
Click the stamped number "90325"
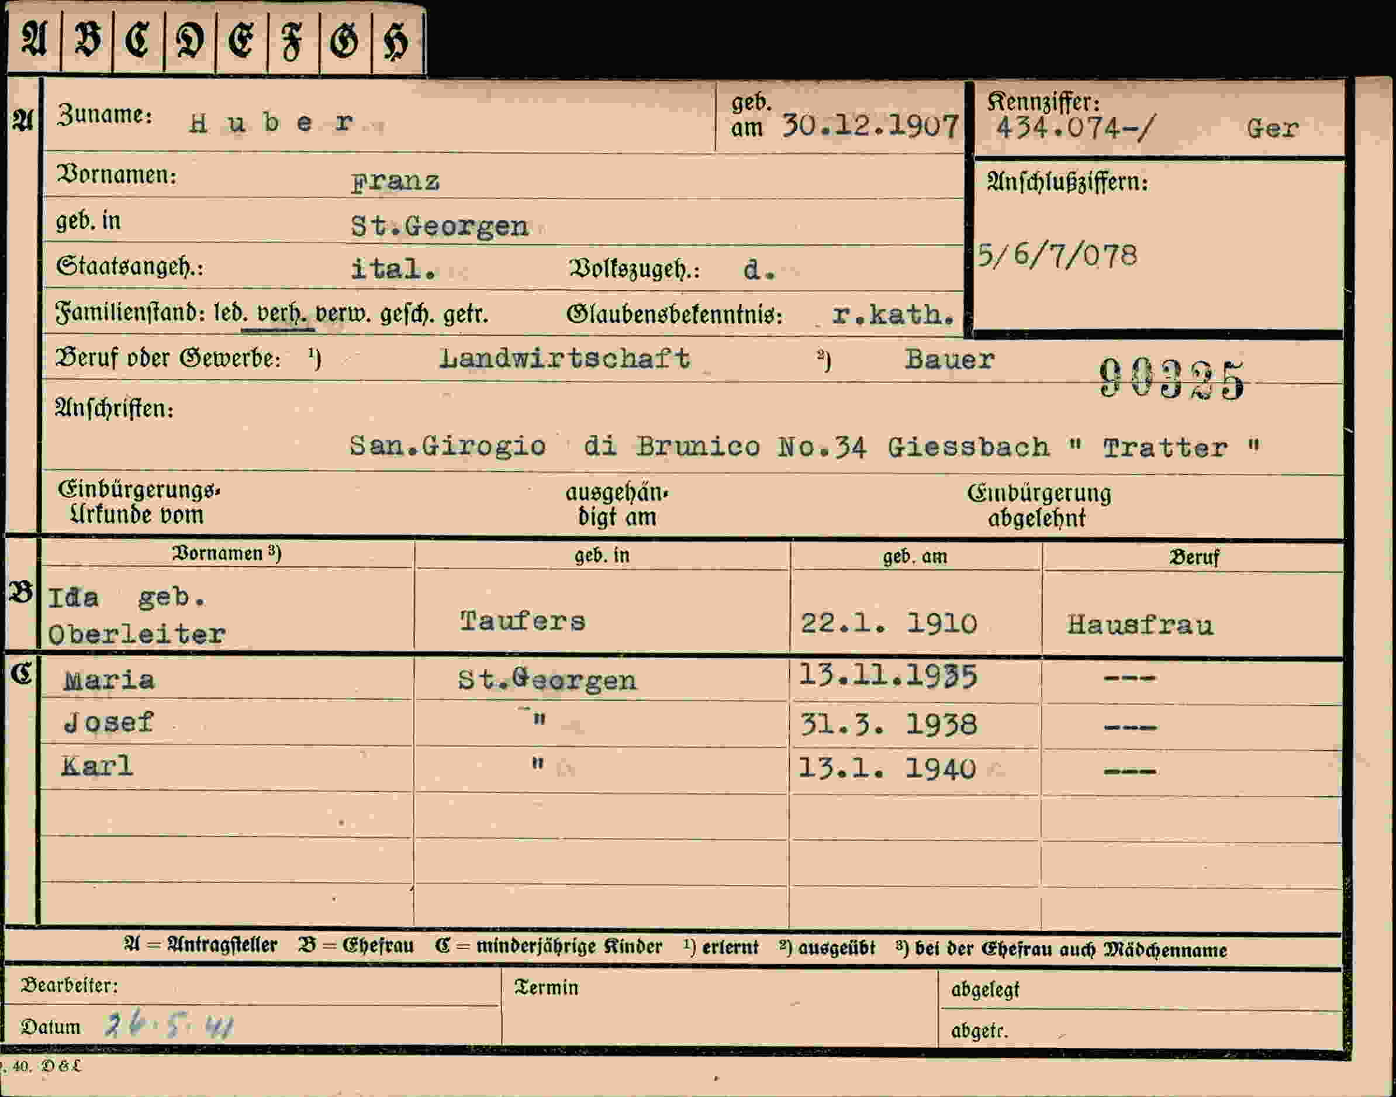point(1172,379)
